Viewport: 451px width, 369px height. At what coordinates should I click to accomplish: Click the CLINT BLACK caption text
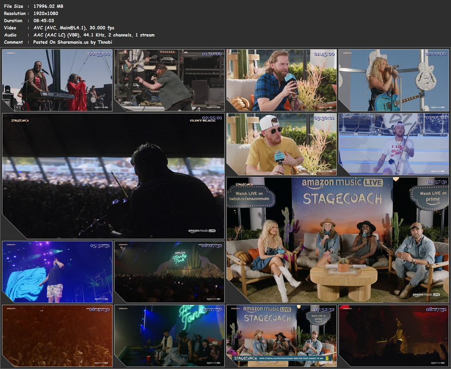tap(203, 120)
